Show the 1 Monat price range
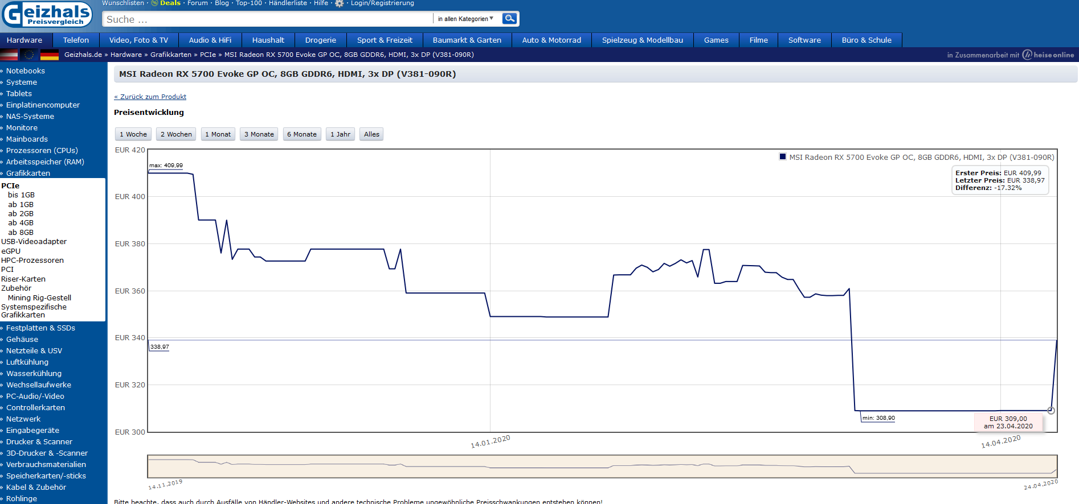Viewport: 1079px width, 504px height. pyautogui.click(x=218, y=134)
